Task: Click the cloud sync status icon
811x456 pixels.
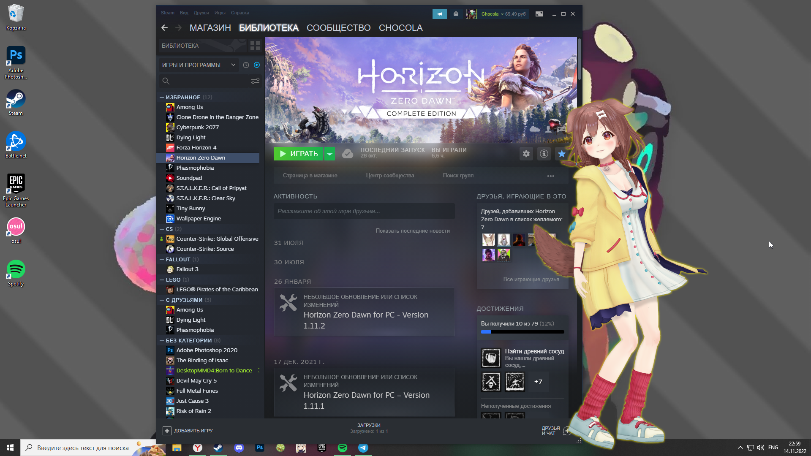Action: [x=347, y=154]
